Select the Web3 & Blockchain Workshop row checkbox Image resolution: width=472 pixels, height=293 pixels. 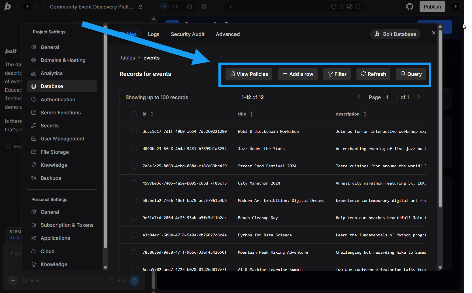[134, 131]
